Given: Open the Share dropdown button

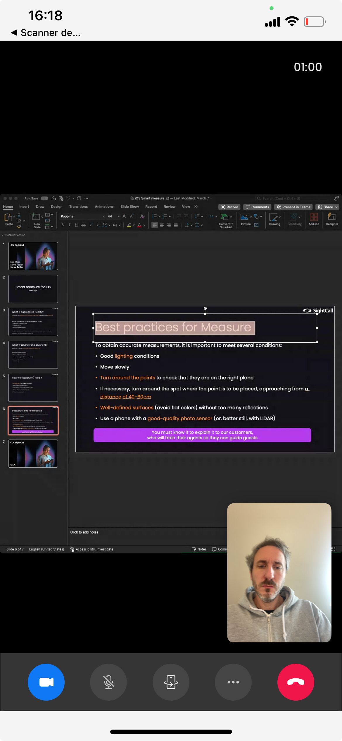Looking at the screenshot, I should (x=327, y=207).
